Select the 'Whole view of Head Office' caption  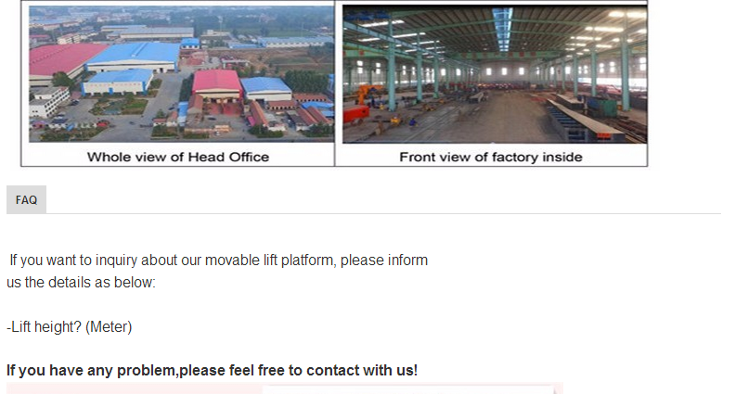pyautogui.click(x=178, y=157)
